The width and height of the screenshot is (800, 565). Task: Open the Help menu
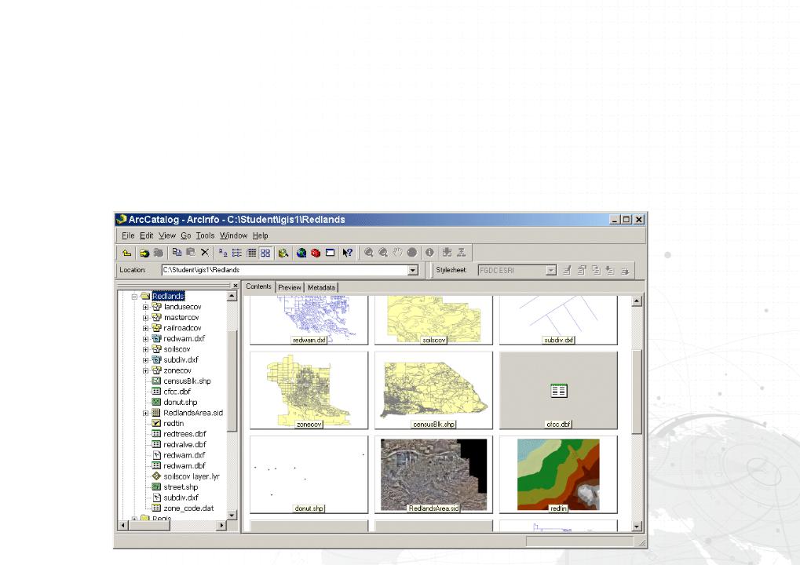[260, 235]
